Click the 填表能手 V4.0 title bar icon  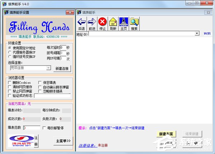click(x=4, y=4)
